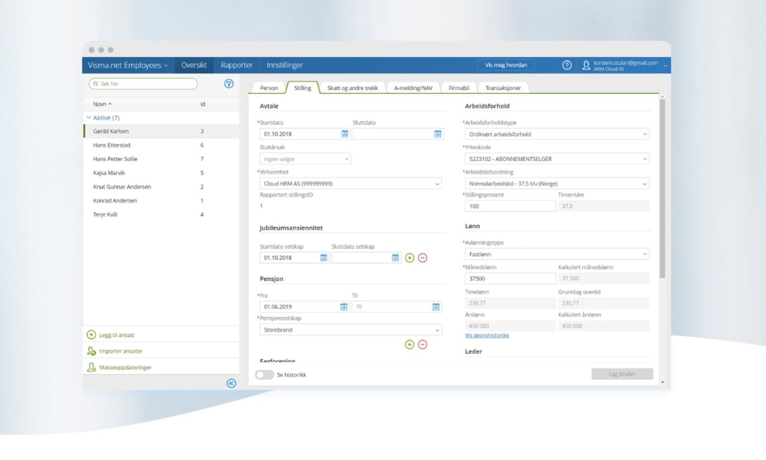Open the Rapporter menu
Image resolution: width=766 pixels, height=460 pixels.
coord(237,65)
